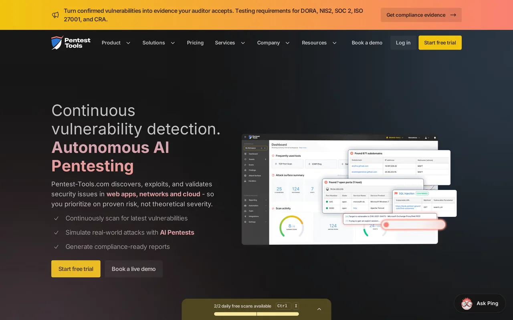Click the Autonomous AI Pentesting heading
Screen dimensions: 513x320
coord(110,156)
